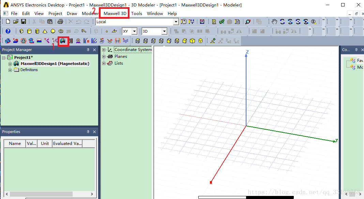The width and height of the screenshot is (364, 199).
Task: Pin the Project Manager panel
Action: (x=88, y=50)
